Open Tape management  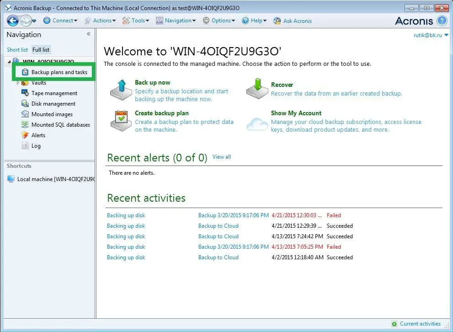54,93
